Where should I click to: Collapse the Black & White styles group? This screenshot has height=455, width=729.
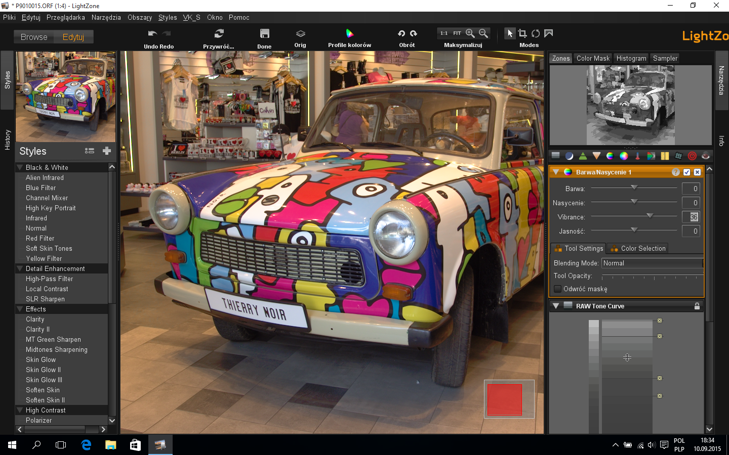pyautogui.click(x=20, y=167)
